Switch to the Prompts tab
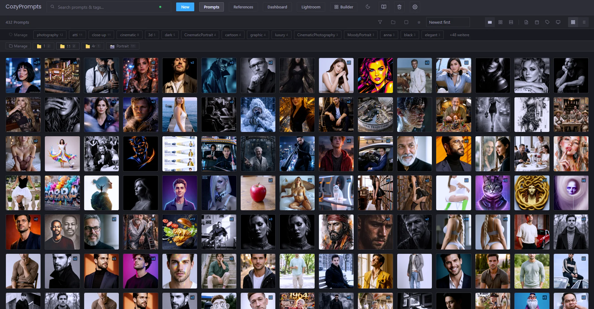594x309 pixels. tap(211, 7)
